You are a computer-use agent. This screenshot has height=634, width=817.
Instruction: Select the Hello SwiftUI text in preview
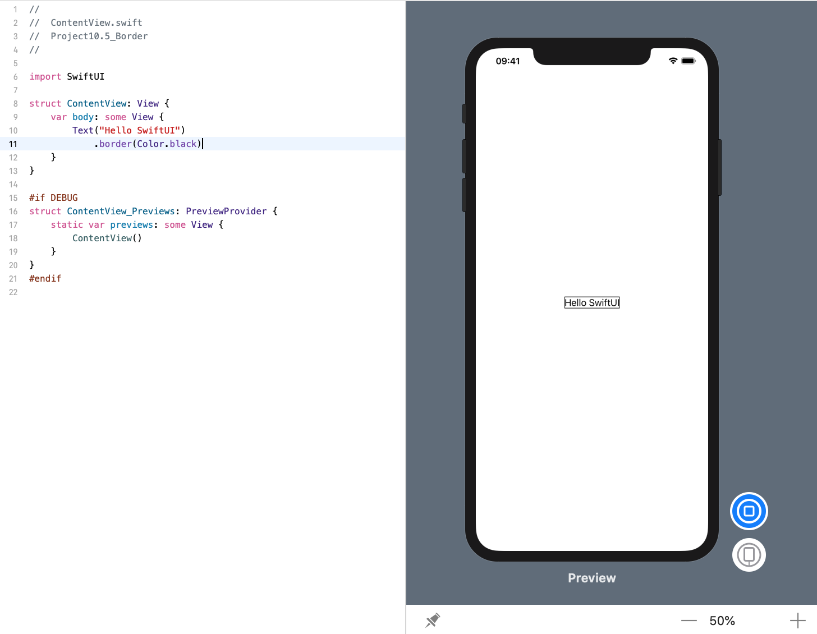pyautogui.click(x=592, y=303)
